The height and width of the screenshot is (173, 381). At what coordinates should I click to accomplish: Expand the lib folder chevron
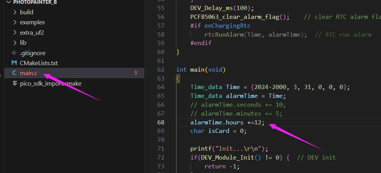click(15, 43)
